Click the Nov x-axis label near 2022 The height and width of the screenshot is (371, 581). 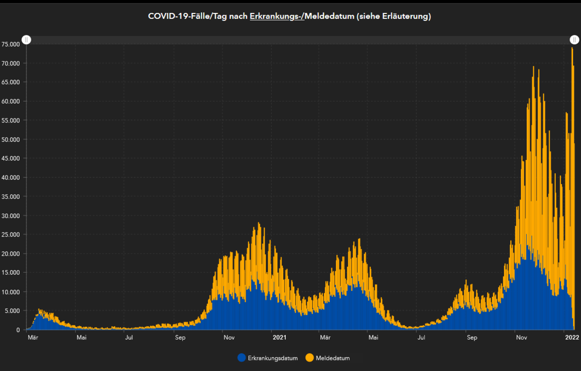pos(521,337)
